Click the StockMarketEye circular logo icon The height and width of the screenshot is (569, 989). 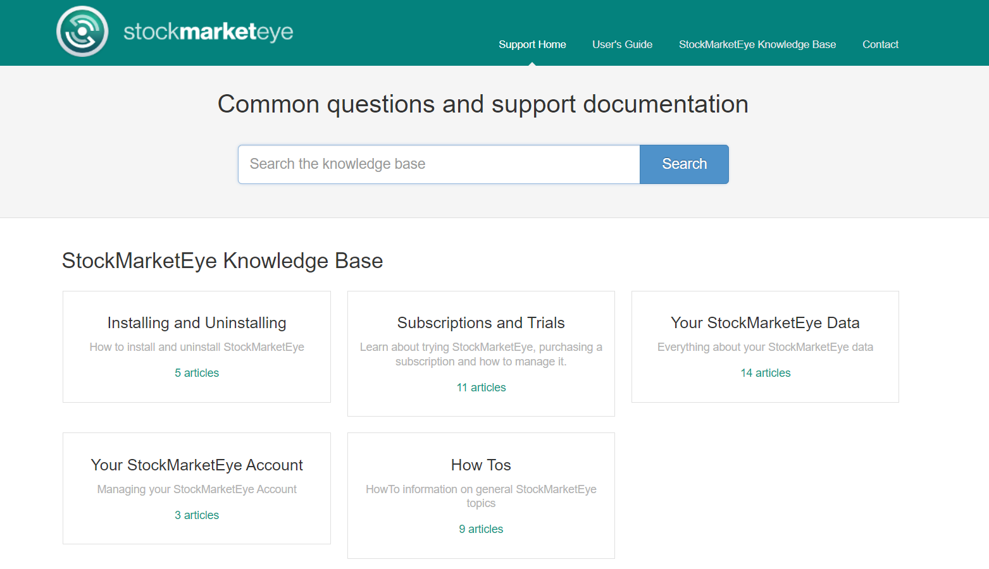click(x=82, y=31)
